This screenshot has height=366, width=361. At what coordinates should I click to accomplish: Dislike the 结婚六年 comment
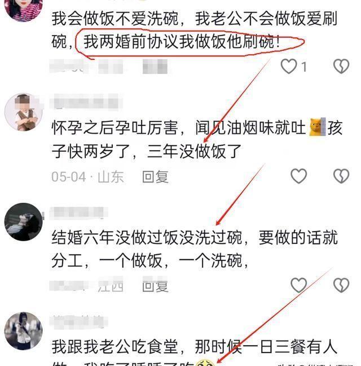click(341, 285)
